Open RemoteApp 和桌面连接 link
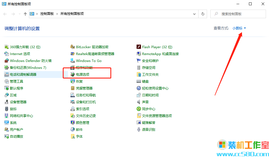The width and height of the screenshot is (269, 160). [161, 54]
